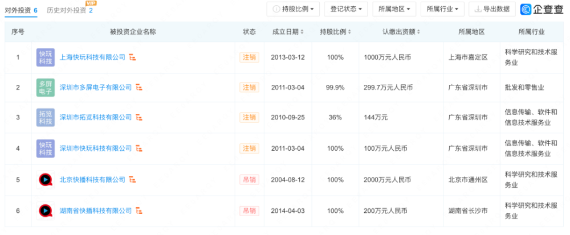This screenshot has width=570, height=235.
Task: Open equity chart icon for 湖南省快播科技有限公司
Action: click(x=139, y=211)
